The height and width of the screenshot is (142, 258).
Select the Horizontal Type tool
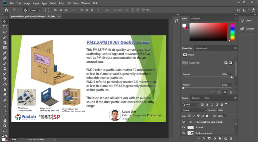[5, 105]
